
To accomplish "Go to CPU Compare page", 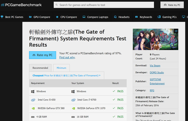I will click(x=69, y=17).
